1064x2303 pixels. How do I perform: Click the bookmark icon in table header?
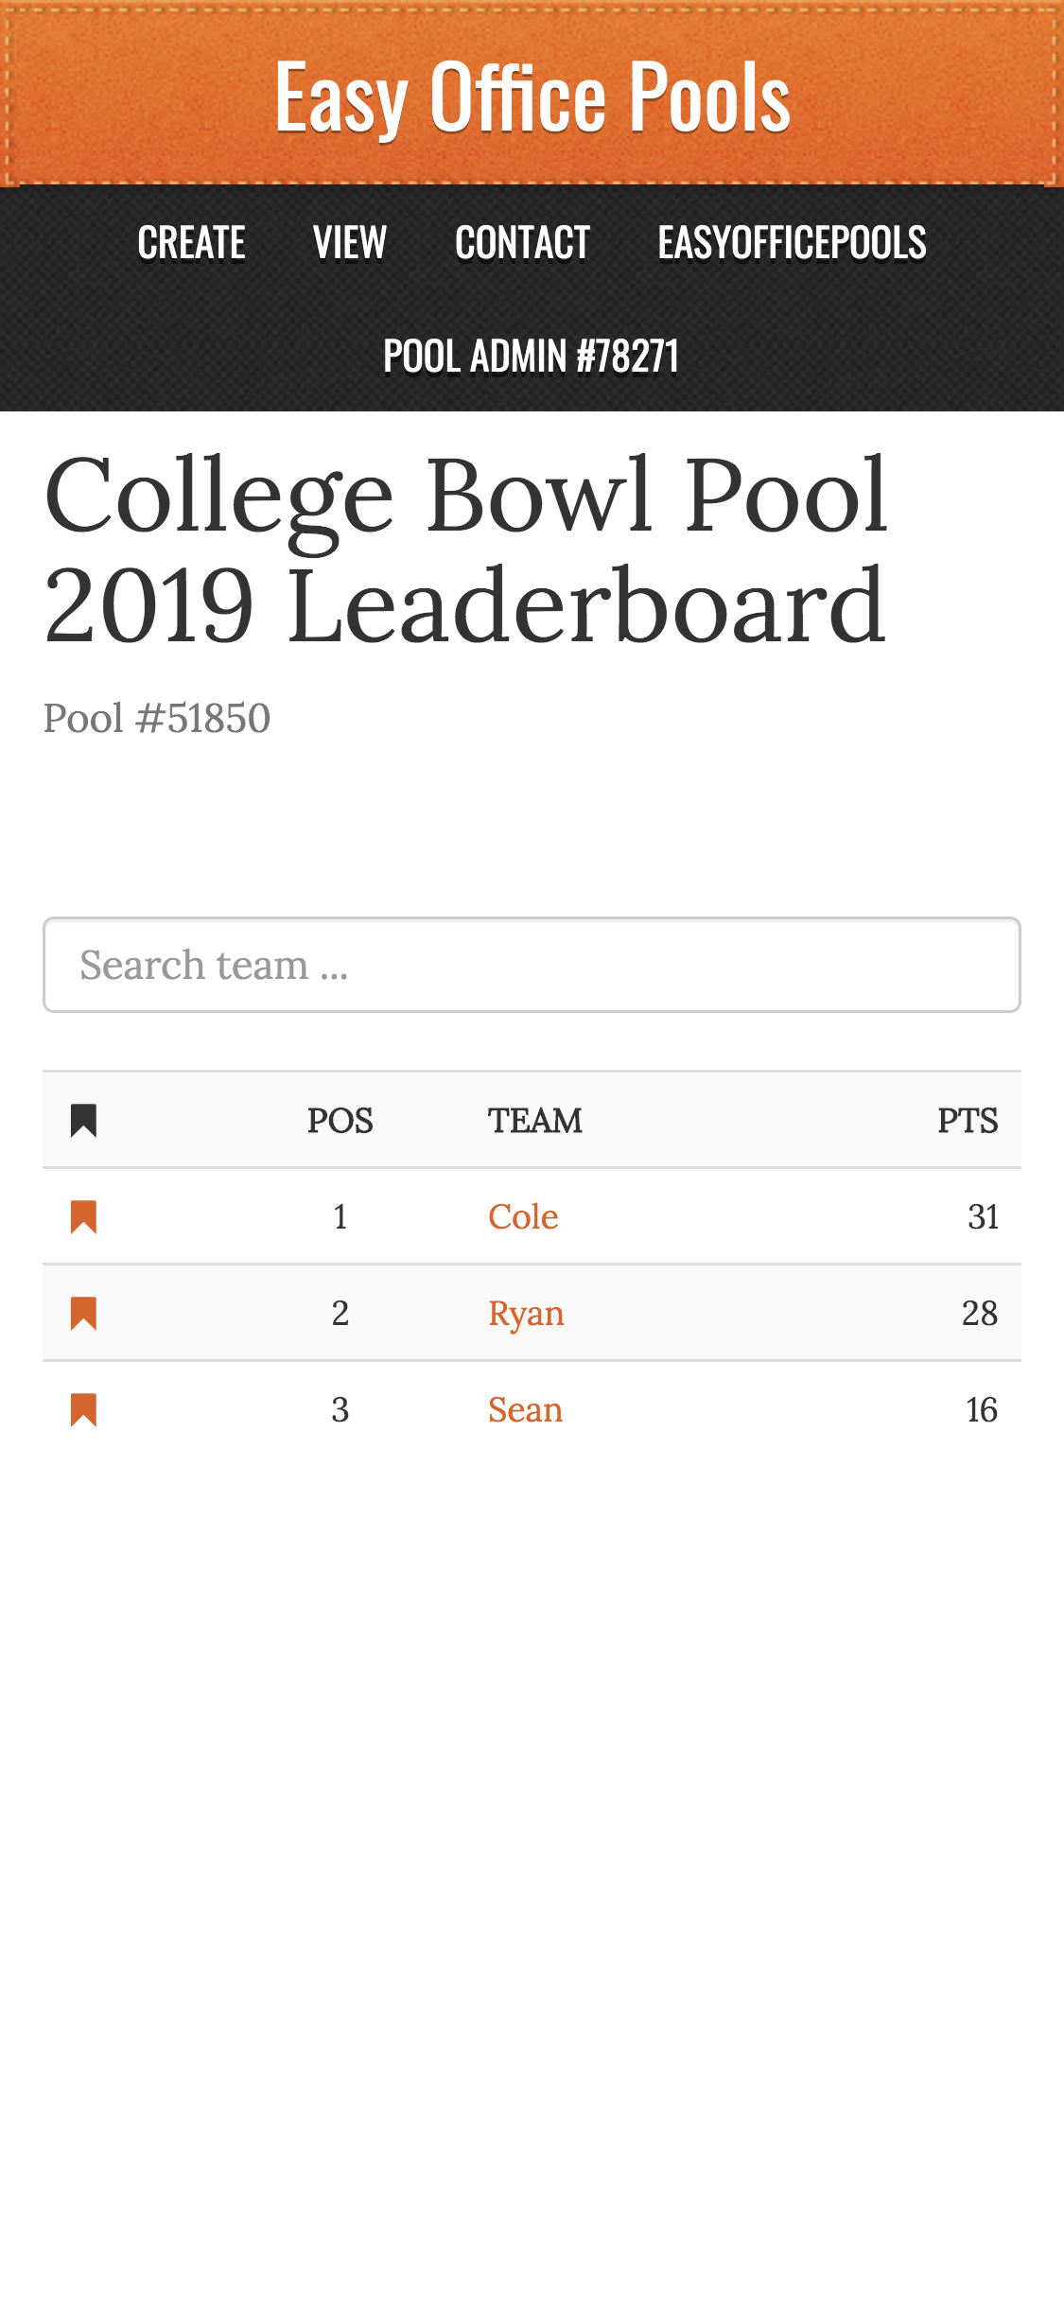pyautogui.click(x=84, y=1121)
